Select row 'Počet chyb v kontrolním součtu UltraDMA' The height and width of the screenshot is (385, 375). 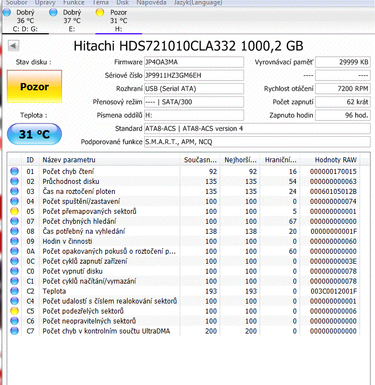click(184, 331)
